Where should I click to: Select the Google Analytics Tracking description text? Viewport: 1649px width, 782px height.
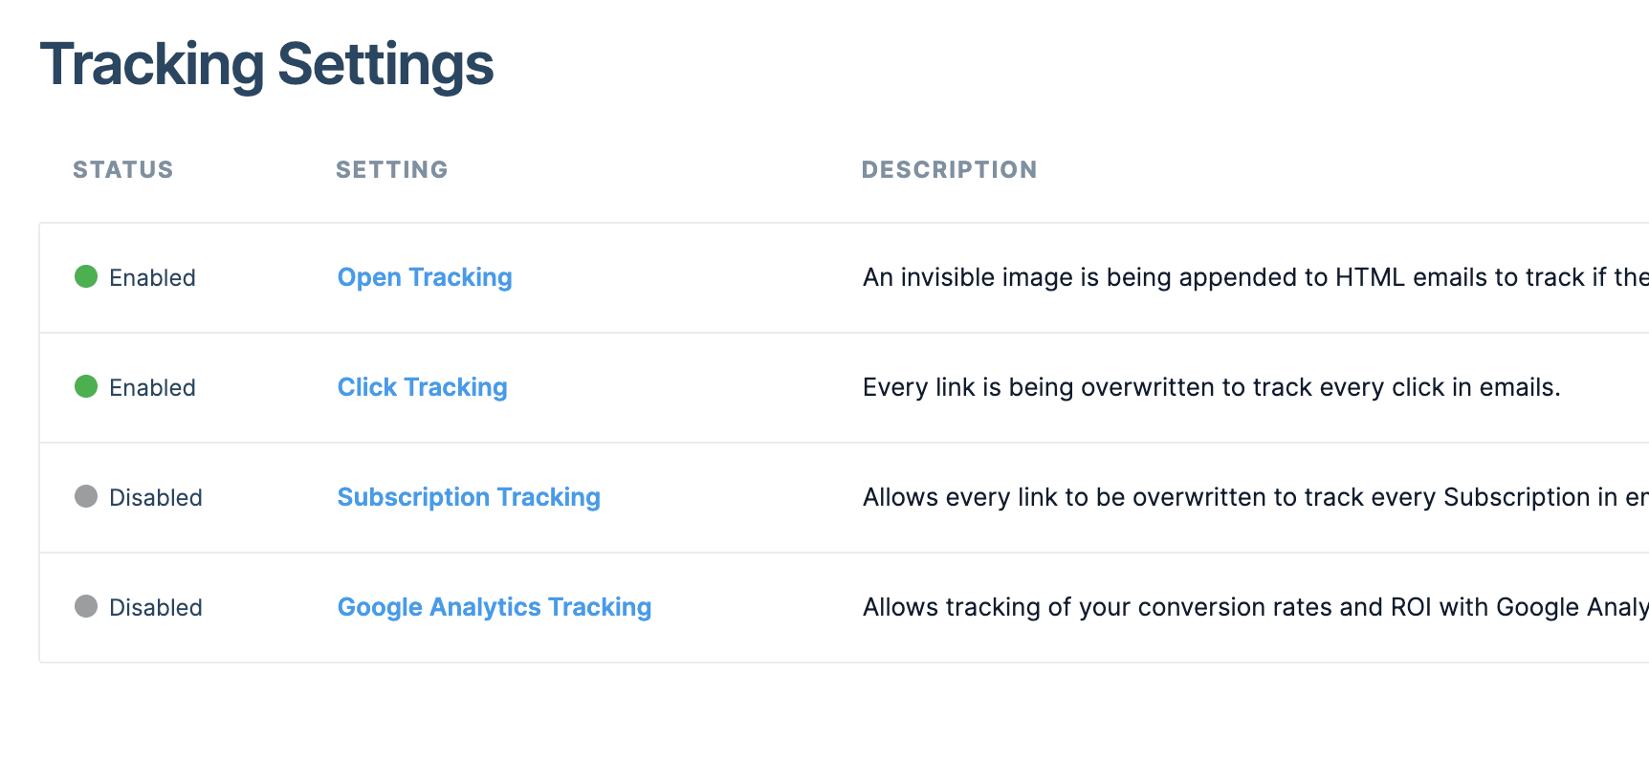point(1196,607)
